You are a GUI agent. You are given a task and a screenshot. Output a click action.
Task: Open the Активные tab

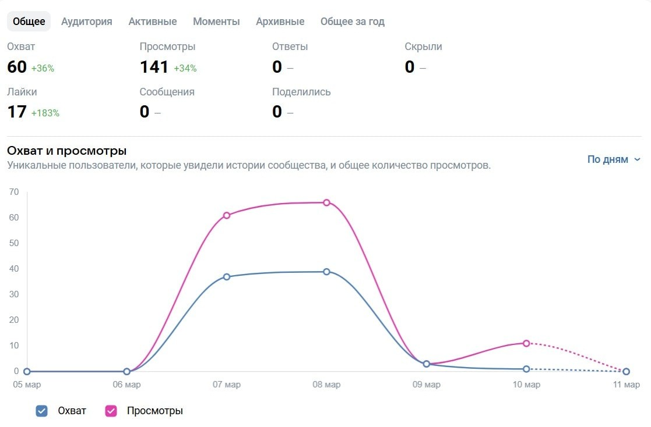point(153,22)
